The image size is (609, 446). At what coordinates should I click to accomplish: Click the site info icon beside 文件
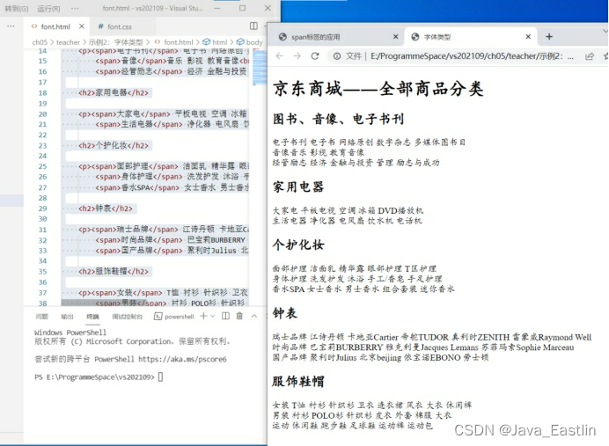pos(337,56)
